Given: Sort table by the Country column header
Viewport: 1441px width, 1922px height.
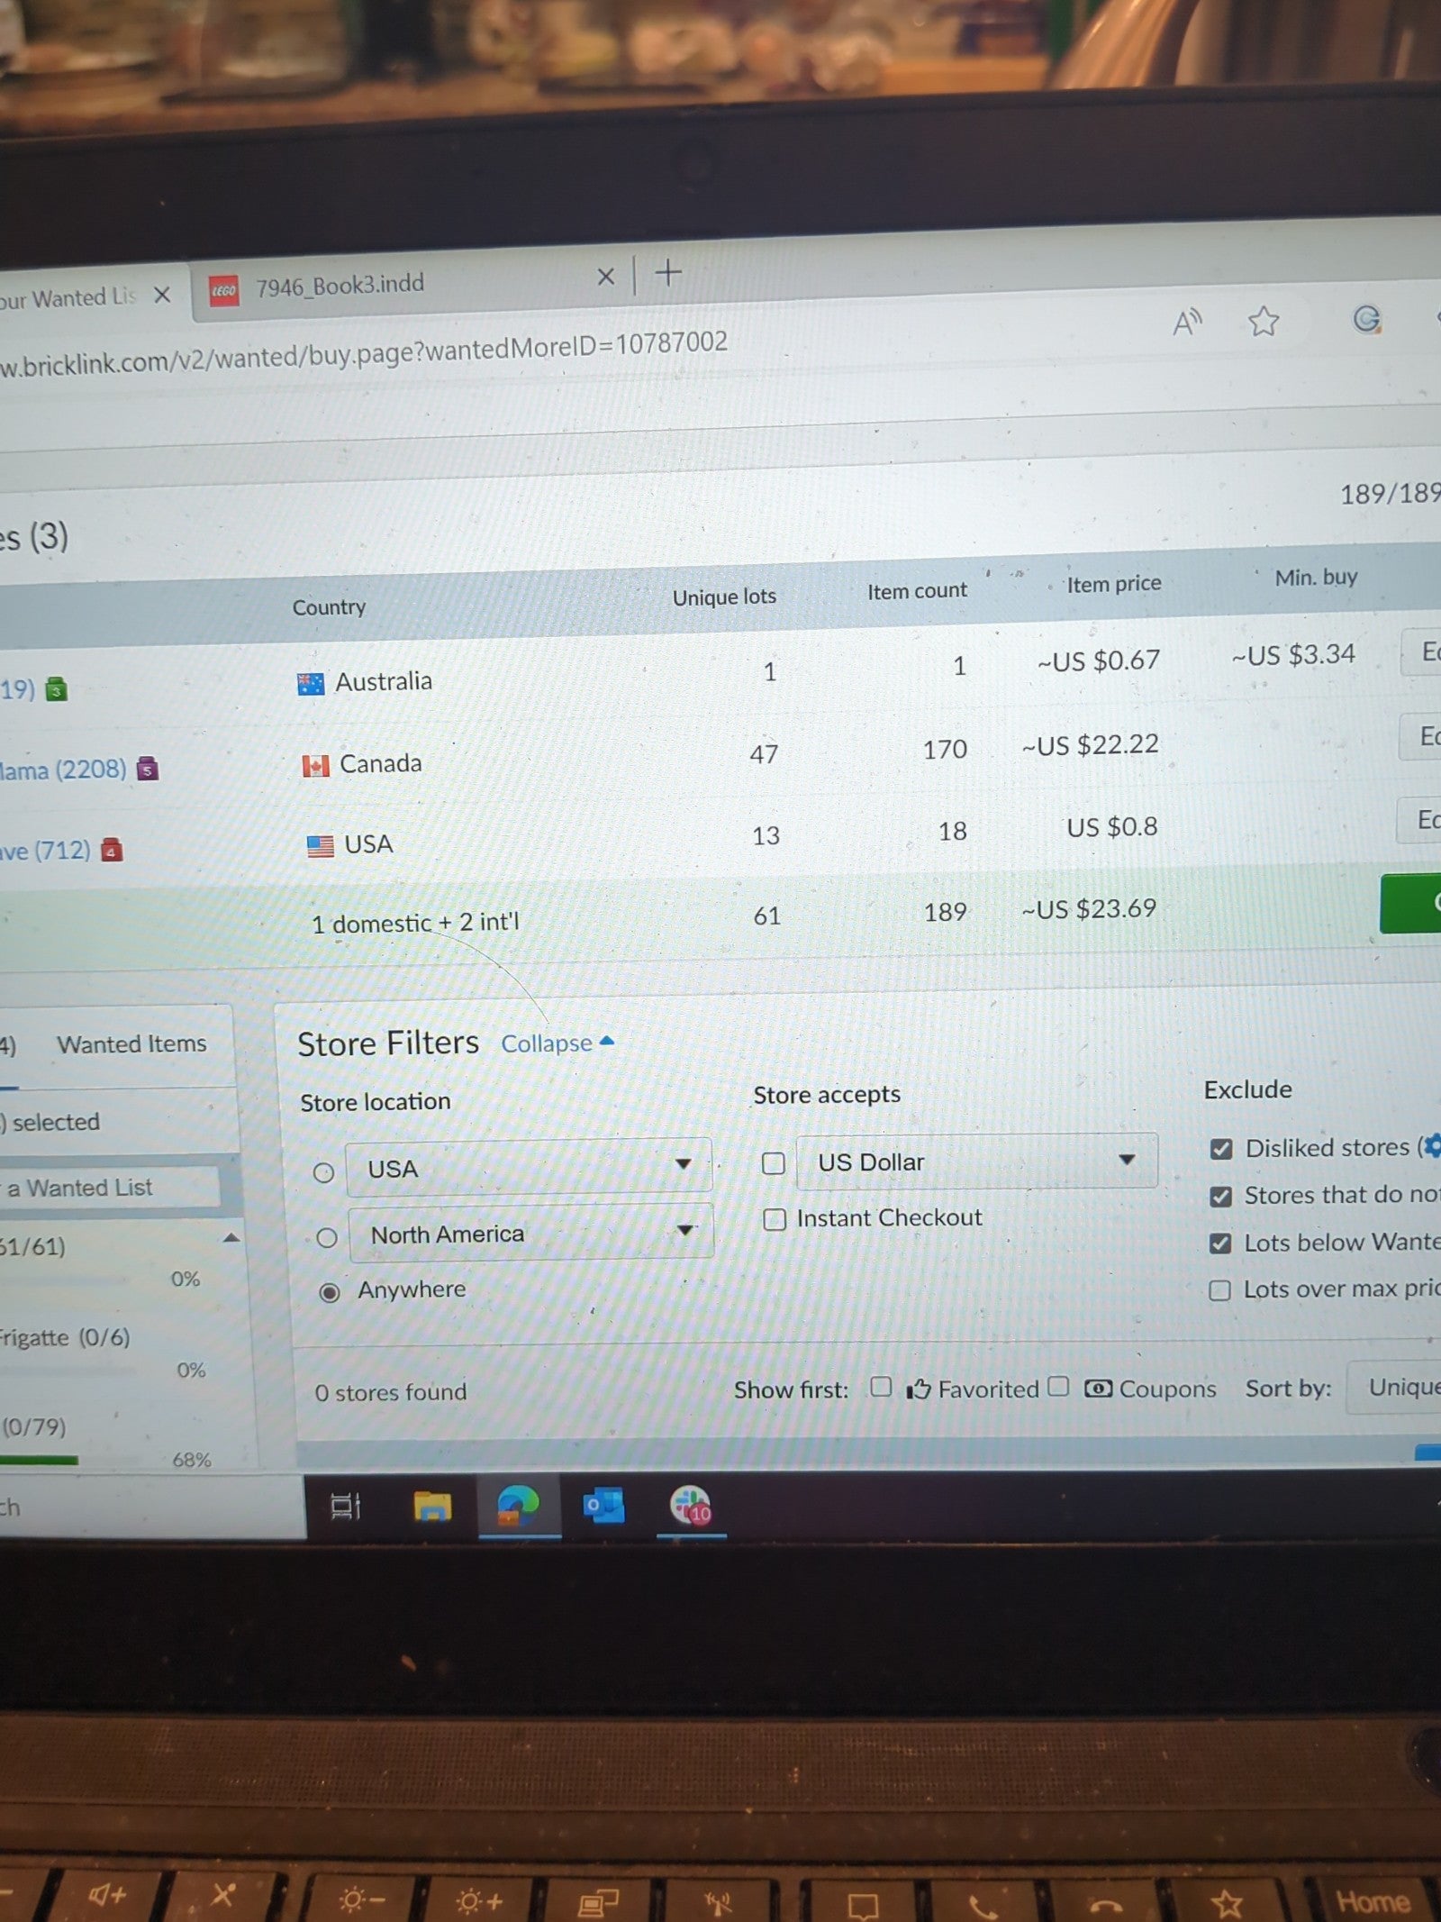Looking at the screenshot, I should pos(329,607).
